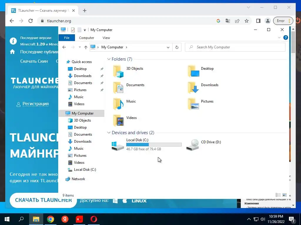Open the 3D Objects folder icon
This screenshot has width=301, height=225.
point(118,71)
